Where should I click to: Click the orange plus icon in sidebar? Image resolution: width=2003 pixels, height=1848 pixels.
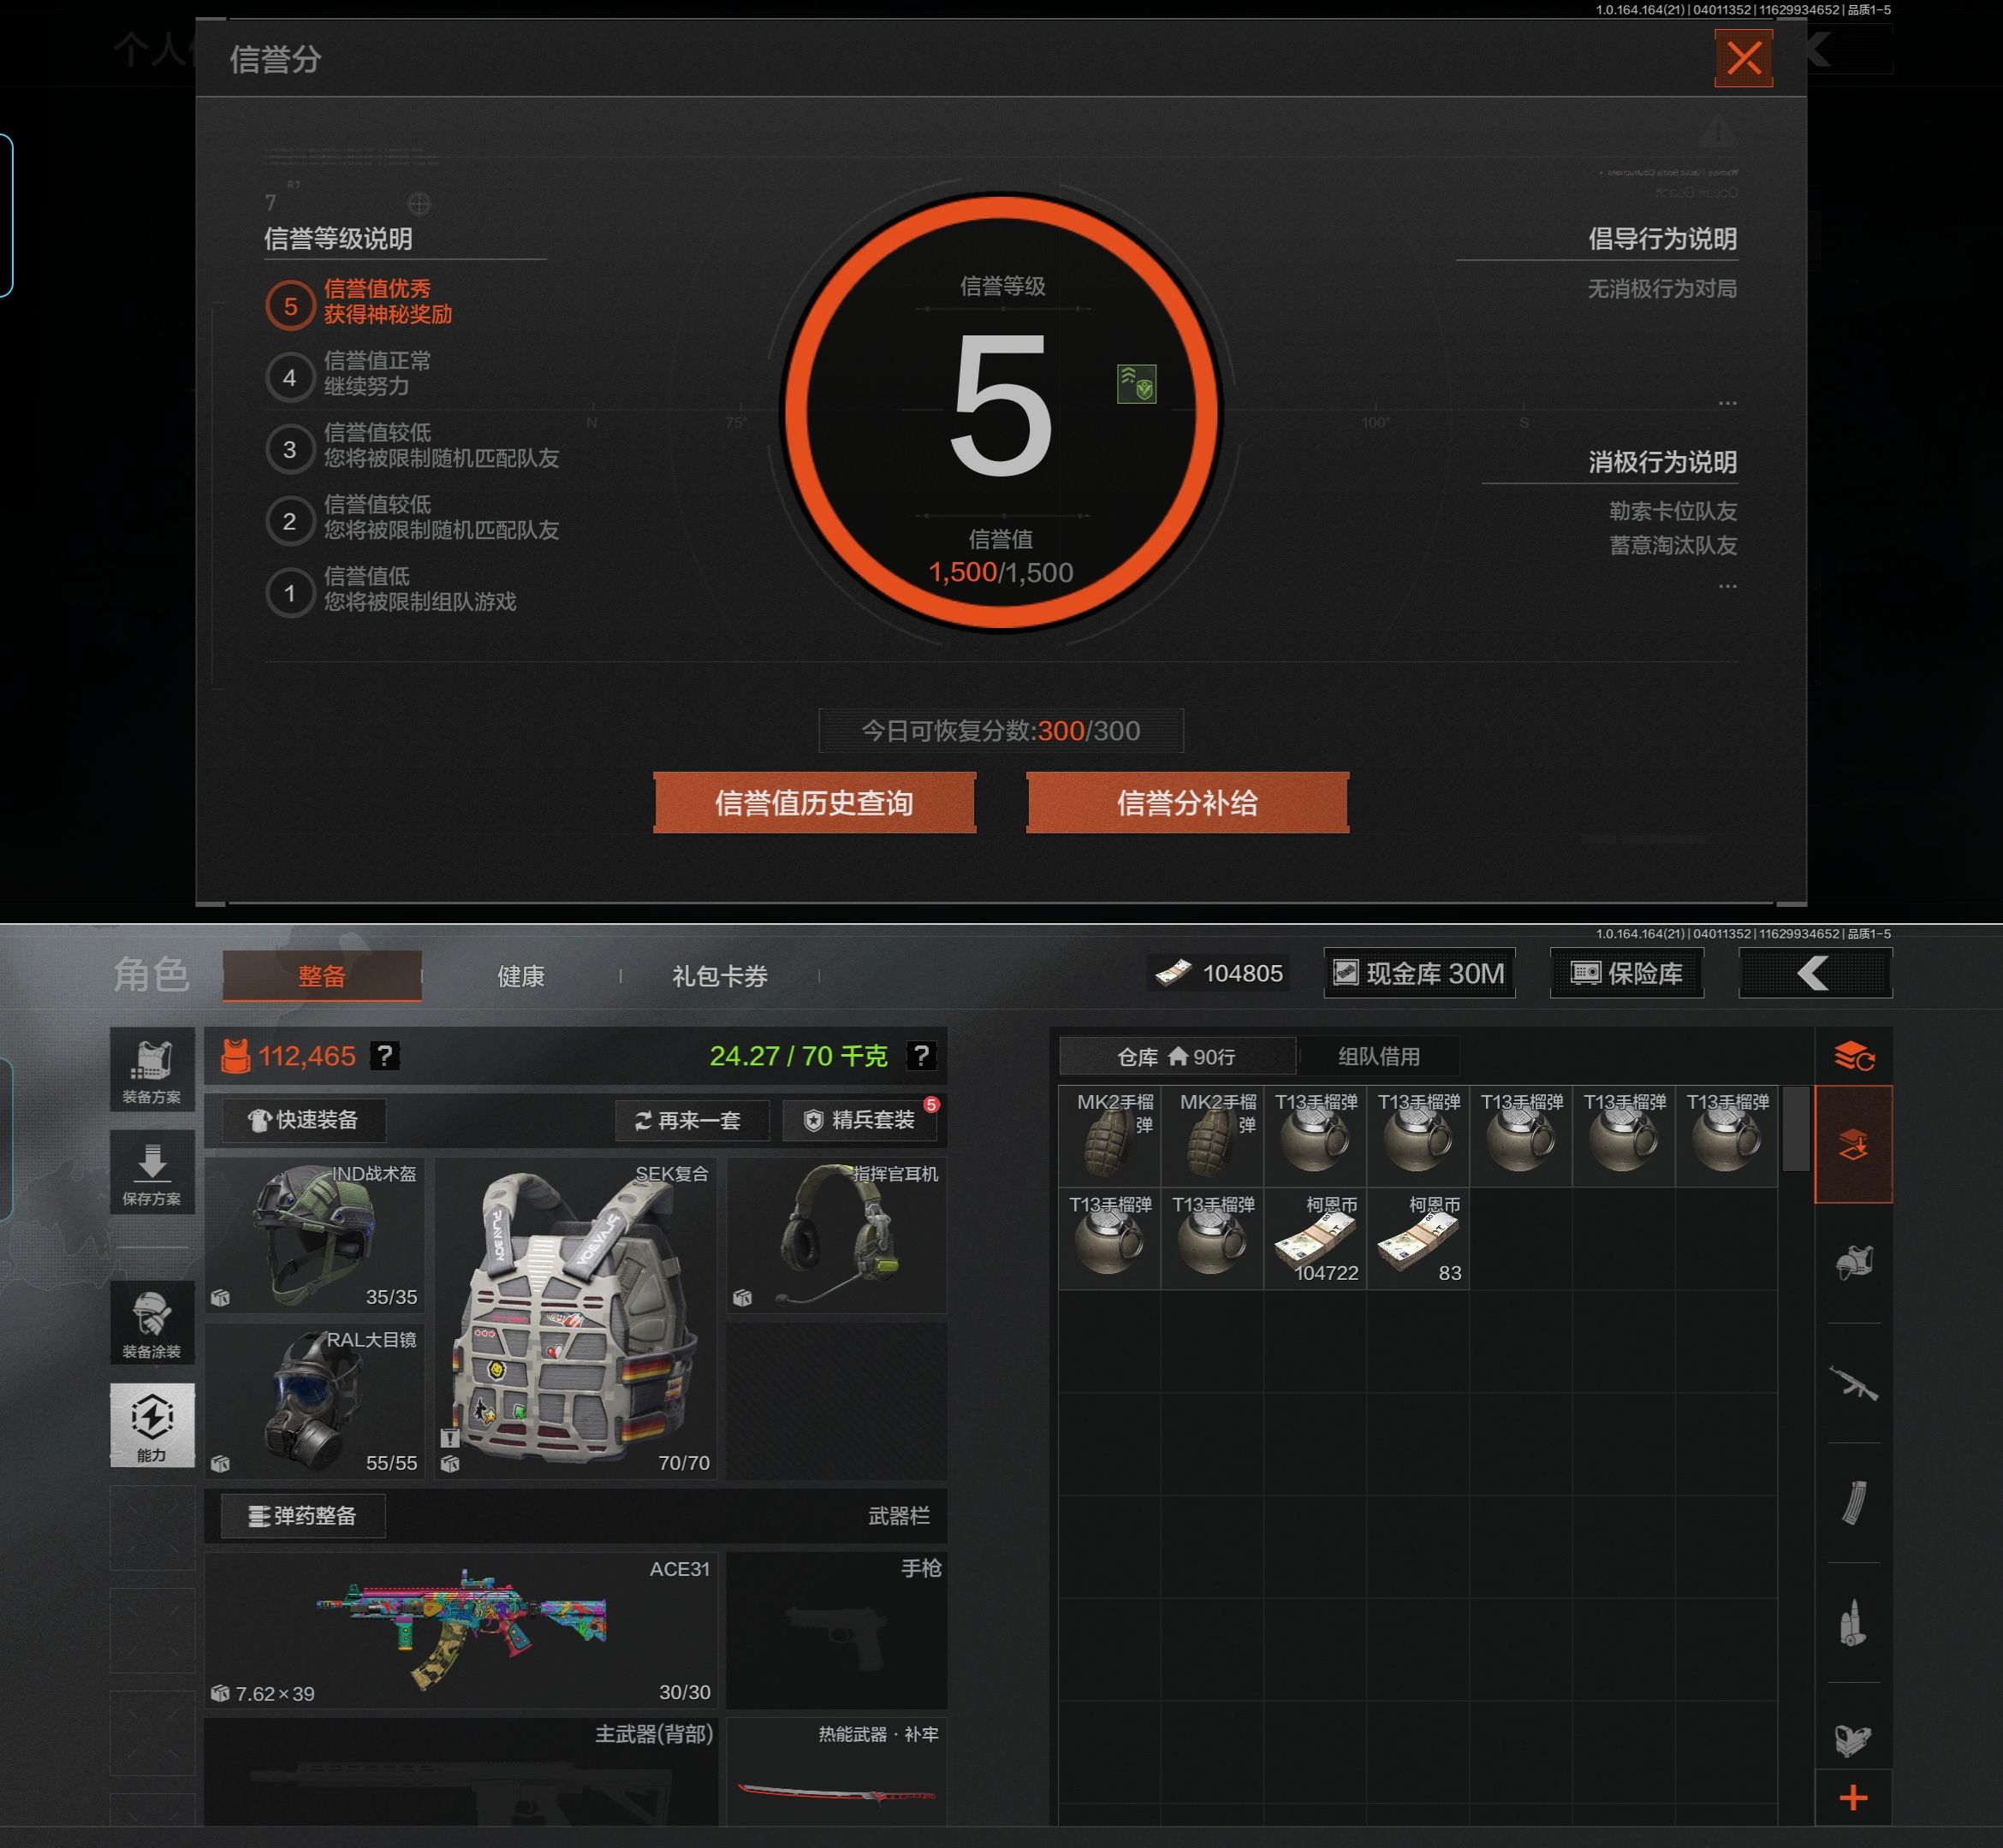click(x=1853, y=1797)
